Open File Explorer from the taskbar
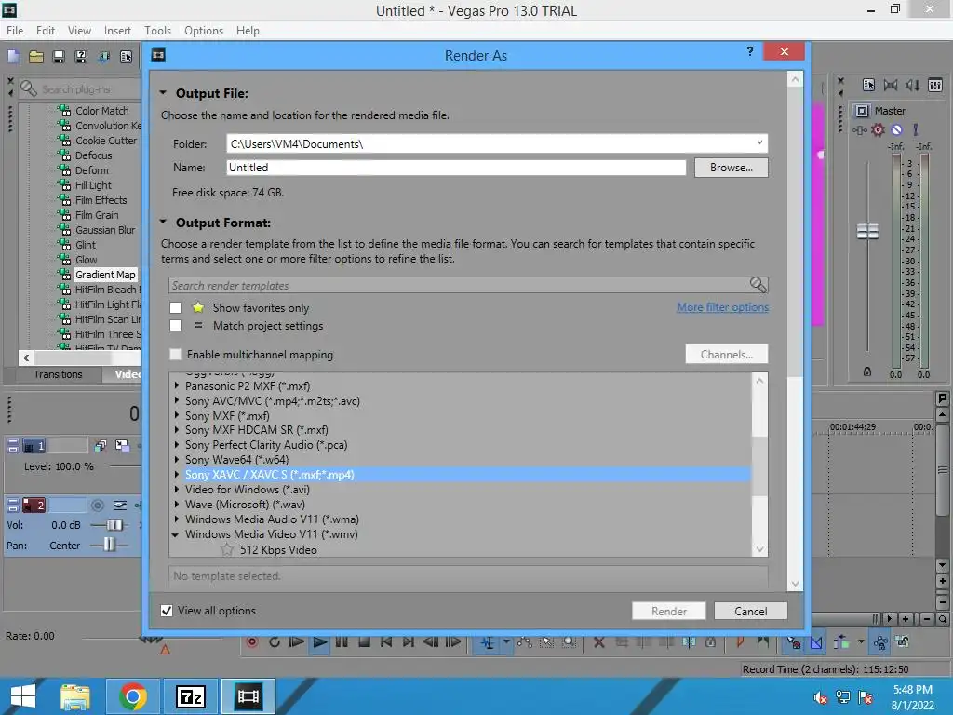953x715 pixels. (x=75, y=696)
